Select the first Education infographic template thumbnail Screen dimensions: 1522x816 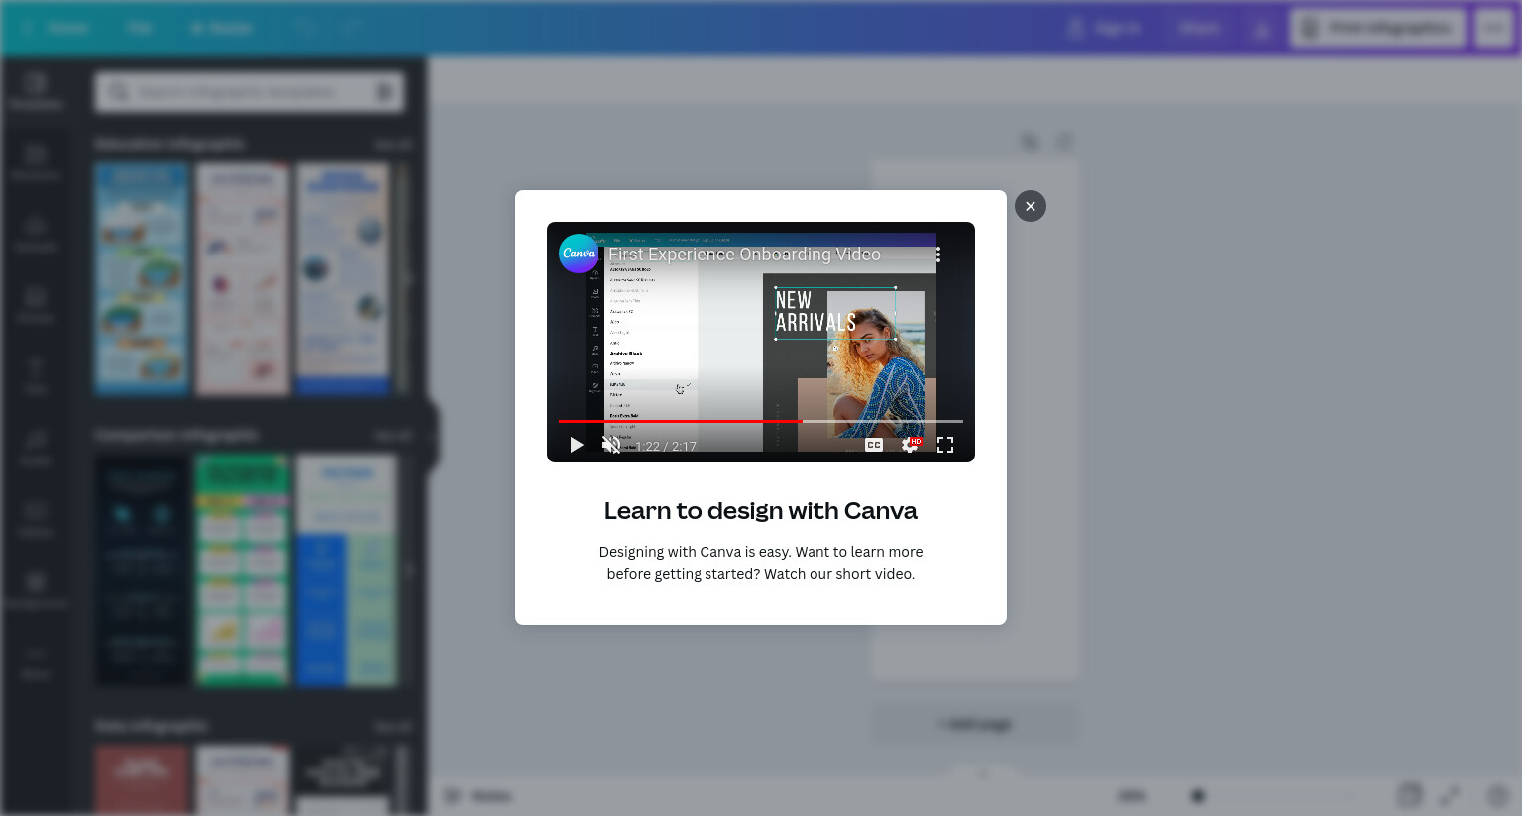click(x=142, y=279)
